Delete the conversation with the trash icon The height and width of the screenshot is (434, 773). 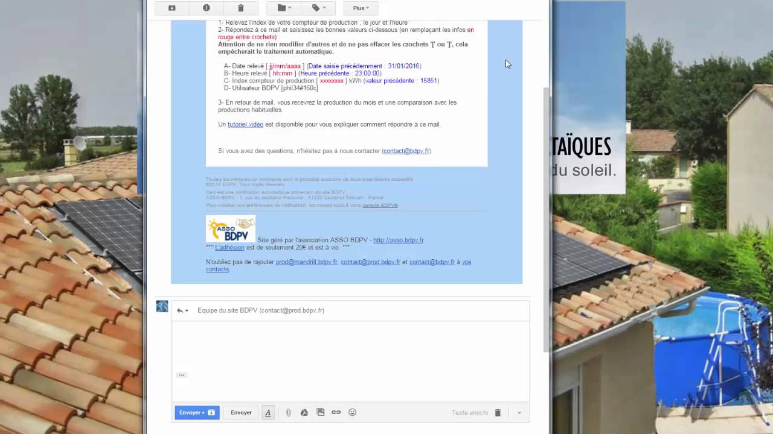[x=240, y=8]
